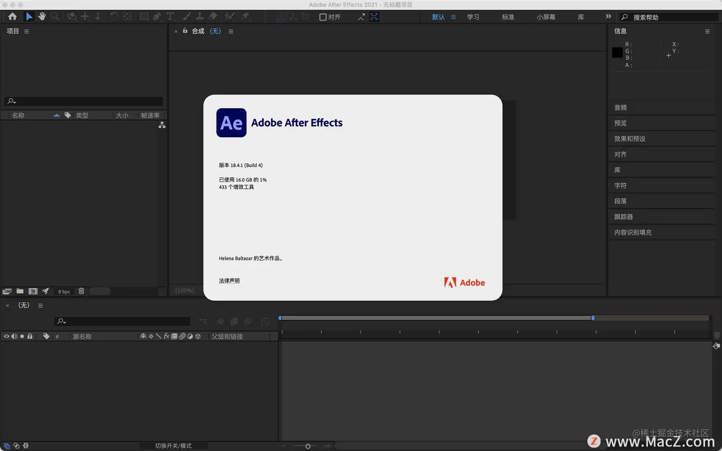Screen dimensions: 722x451
Task: Select the Zoom magnifier tool
Action: (55, 17)
